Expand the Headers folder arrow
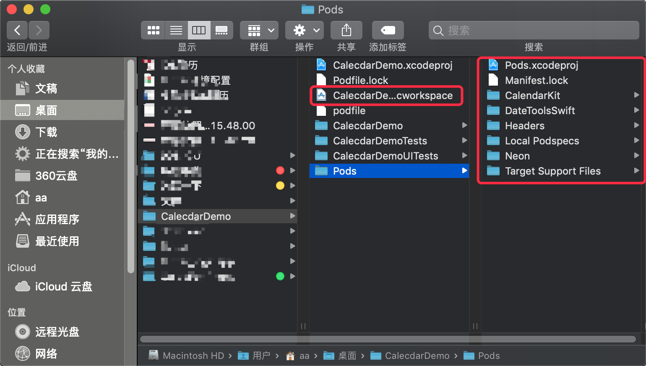The image size is (646, 366). (x=636, y=125)
